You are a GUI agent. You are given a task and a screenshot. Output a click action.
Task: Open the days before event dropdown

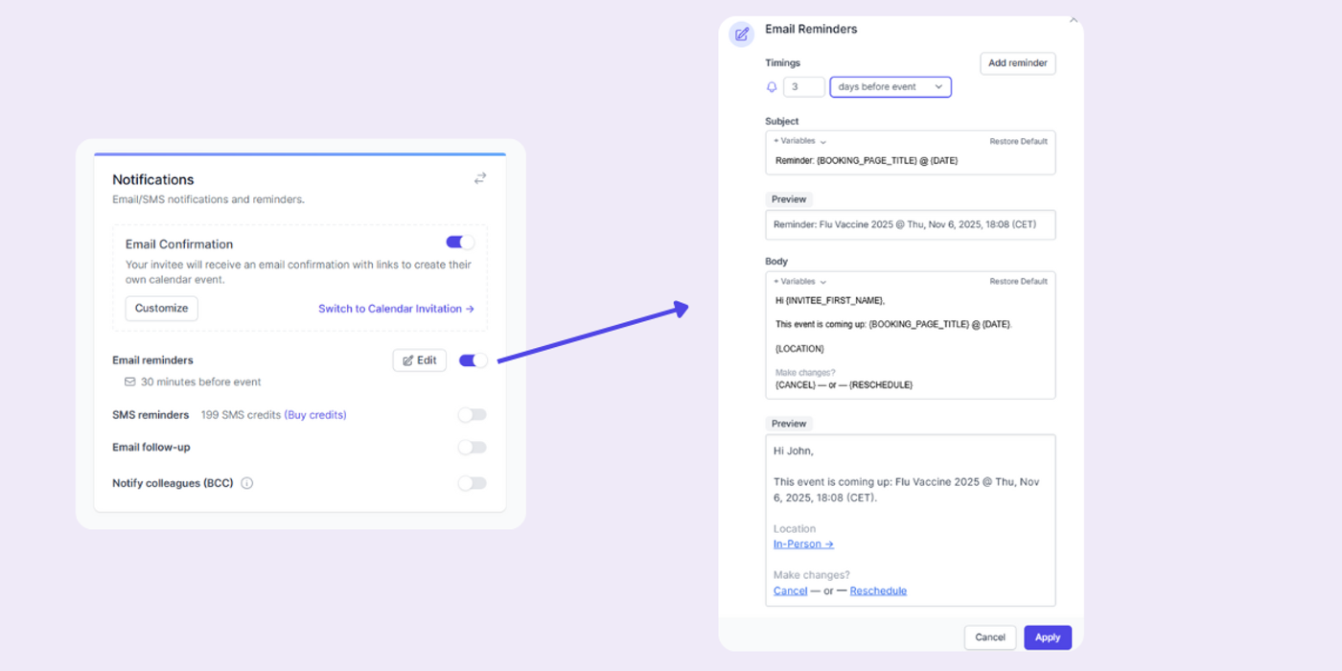(890, 86)
